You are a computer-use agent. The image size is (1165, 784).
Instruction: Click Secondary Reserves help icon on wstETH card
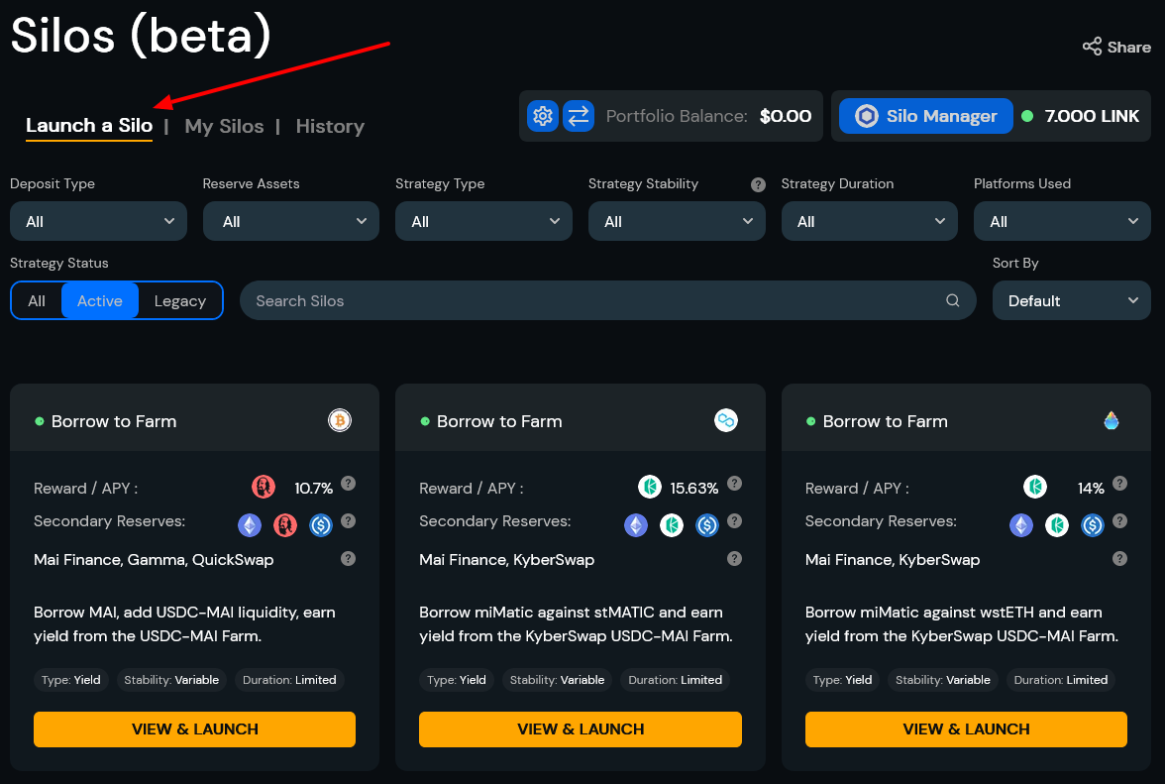pos(1119,521)
